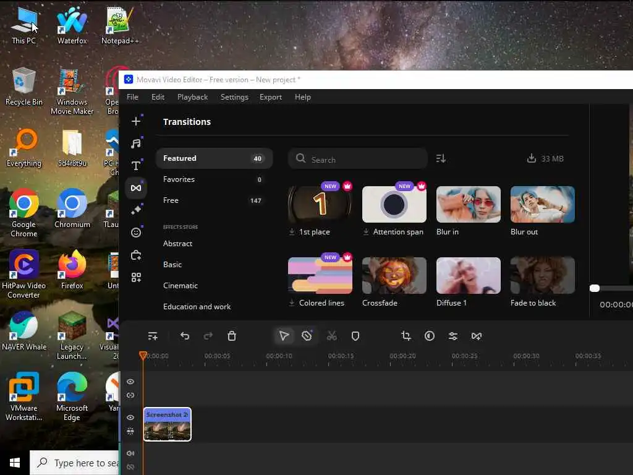The image size is (633, 475).
Task: Click the transitions Search field
Action: (358, 158)
